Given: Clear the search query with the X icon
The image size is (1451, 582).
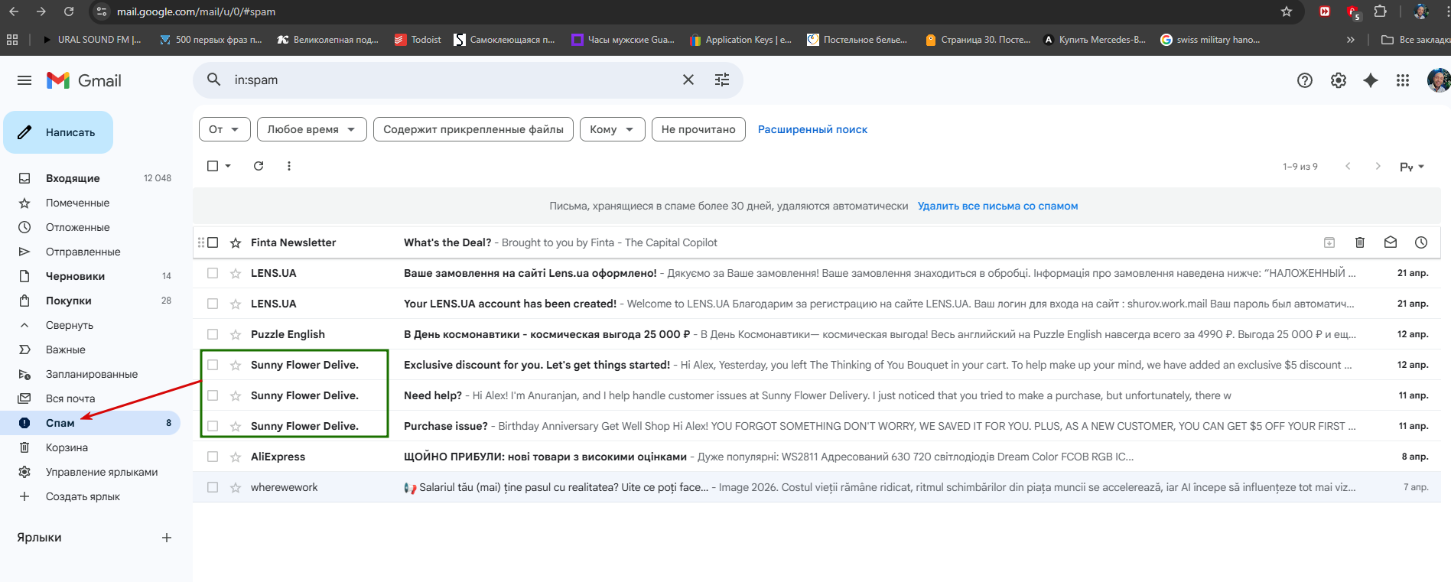Looking at the screenshot, I should tap(688, 80).
